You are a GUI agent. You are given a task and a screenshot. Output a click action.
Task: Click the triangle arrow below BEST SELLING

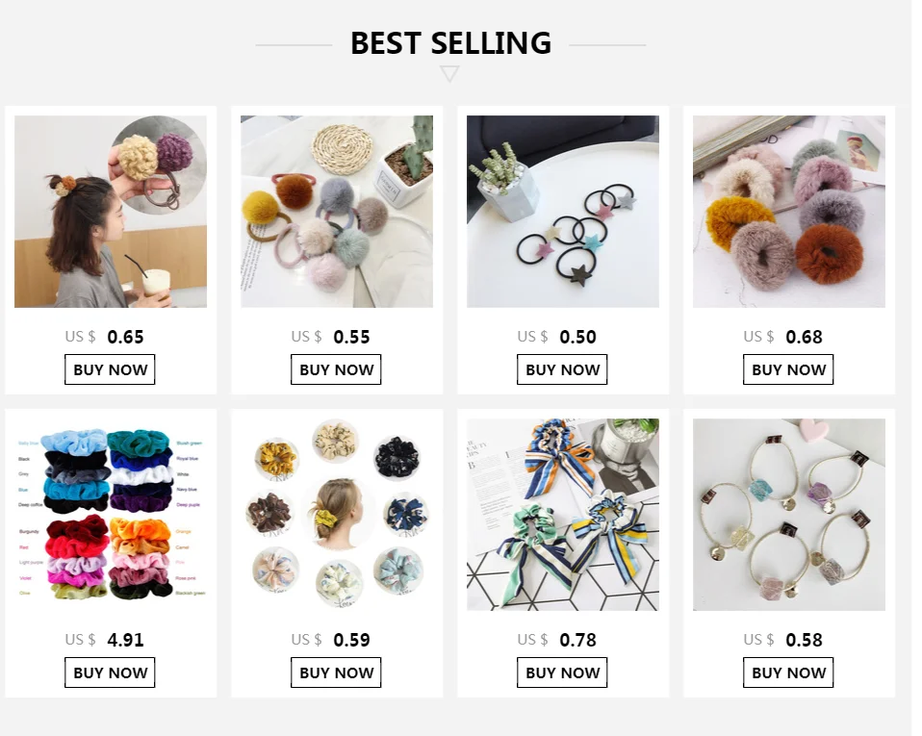[449, 74]
